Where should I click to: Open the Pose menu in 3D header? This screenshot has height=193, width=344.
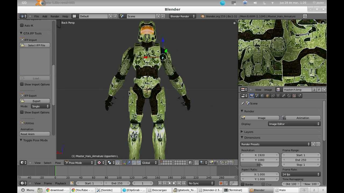58,163
